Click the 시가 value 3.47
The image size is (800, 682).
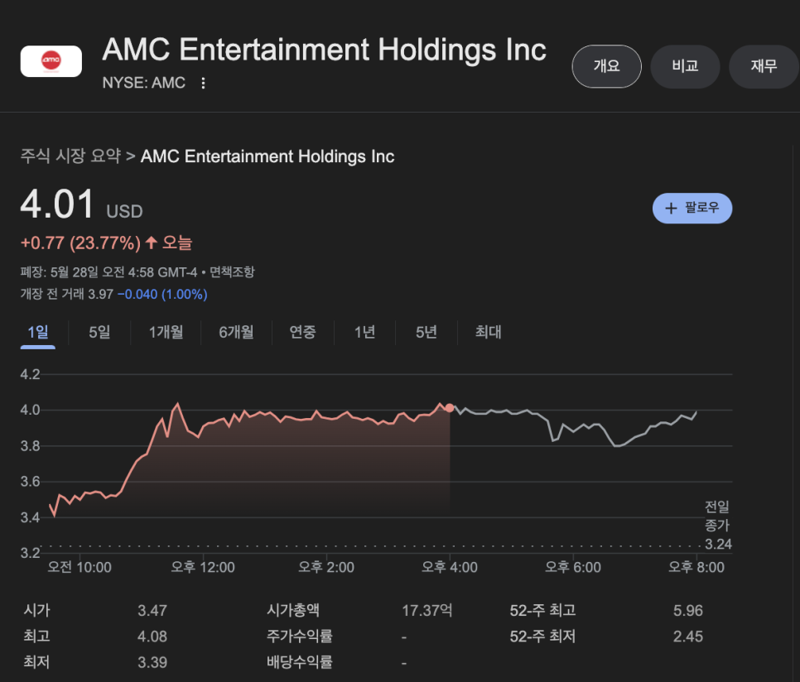pos(152,611)
